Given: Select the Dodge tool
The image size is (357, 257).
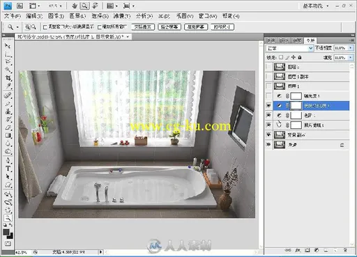Looking at the screenshot, I should point(8,151).
